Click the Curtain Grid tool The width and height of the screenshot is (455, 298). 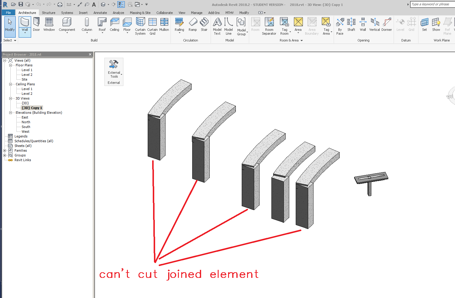point(152,26)
